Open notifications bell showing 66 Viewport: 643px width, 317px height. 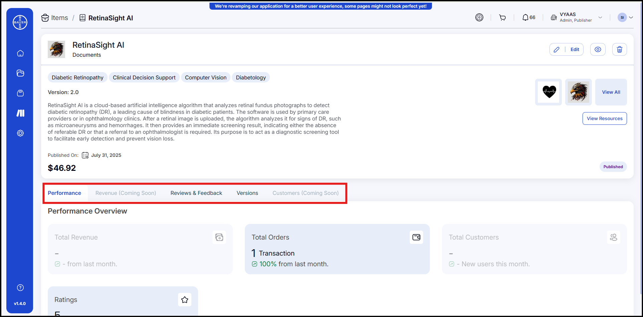click(529, 17)
